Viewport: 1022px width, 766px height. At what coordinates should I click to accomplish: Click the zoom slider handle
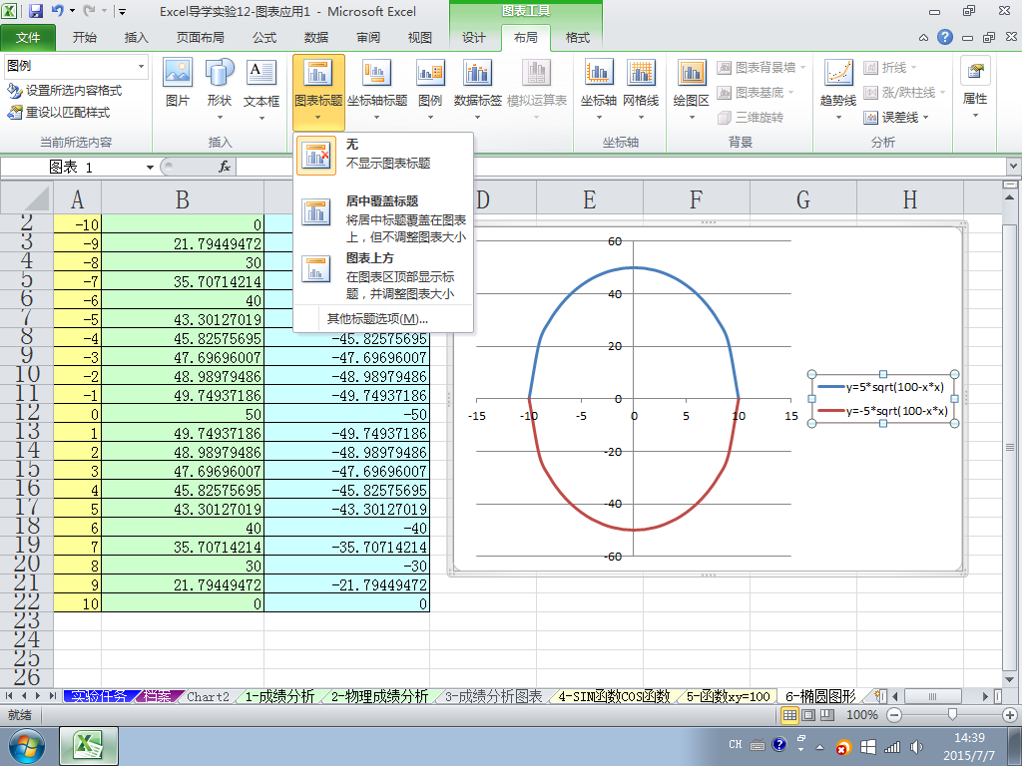pos(952,715)
